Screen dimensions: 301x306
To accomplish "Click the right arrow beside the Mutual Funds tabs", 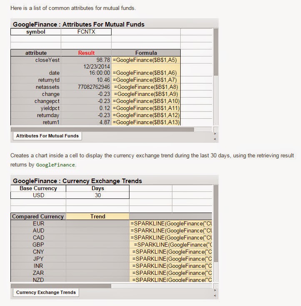I will (x=215, y=134).
